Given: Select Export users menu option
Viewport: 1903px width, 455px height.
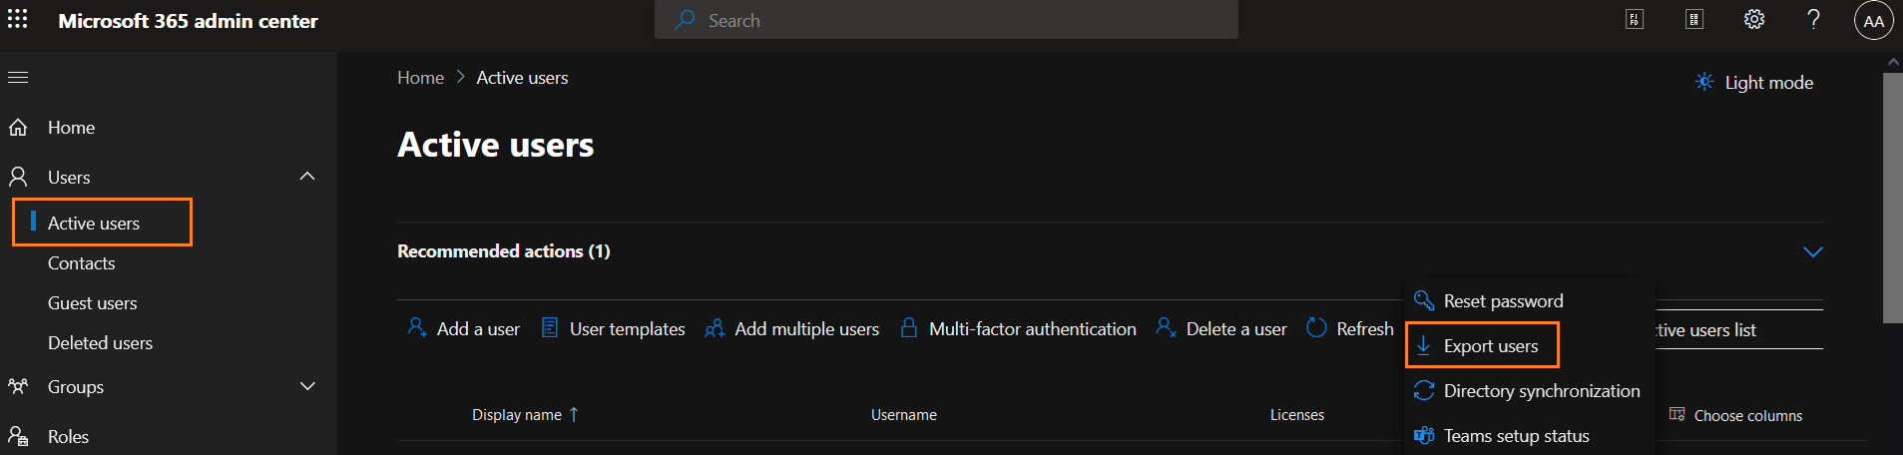Looking at the screenshot, I should (x=1490, y=346).
